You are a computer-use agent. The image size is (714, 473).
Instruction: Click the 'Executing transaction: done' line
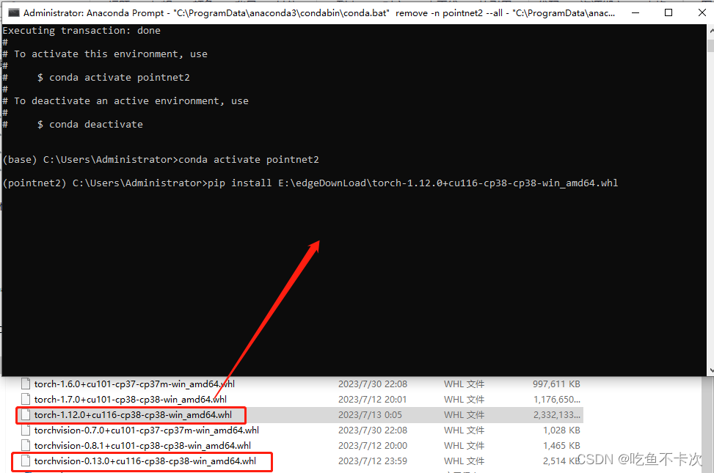pos(81,31)
